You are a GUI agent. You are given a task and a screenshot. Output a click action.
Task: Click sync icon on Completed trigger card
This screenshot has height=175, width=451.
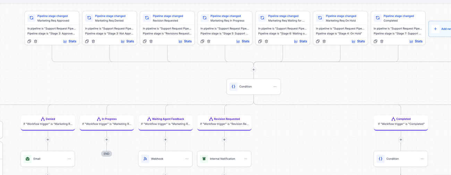pos(378,18)
